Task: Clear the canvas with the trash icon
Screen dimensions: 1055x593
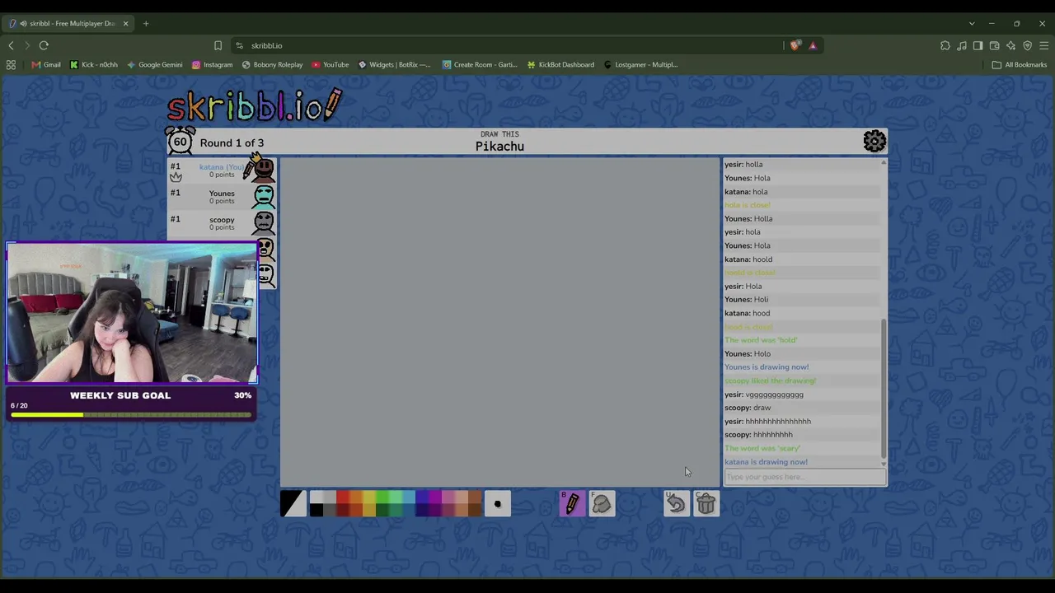Action: tap(706, 503)
